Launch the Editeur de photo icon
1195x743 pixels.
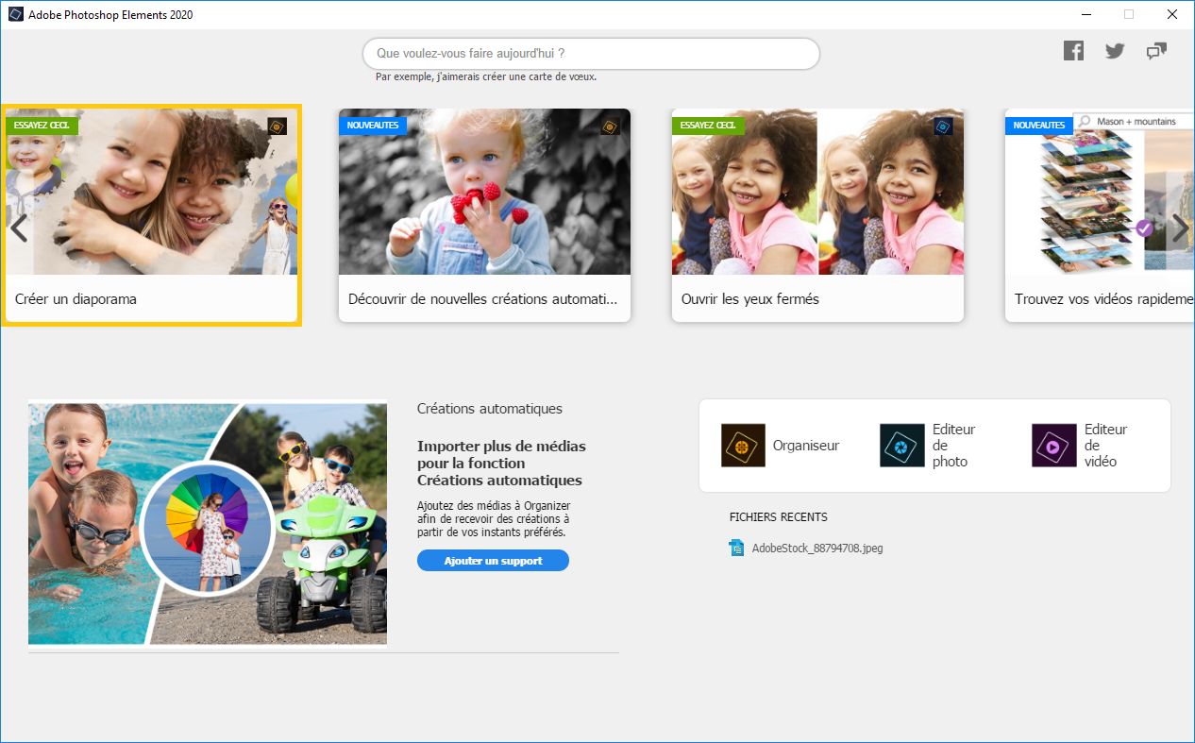902,446
